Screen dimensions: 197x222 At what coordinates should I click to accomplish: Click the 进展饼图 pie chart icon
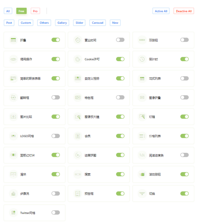(x=78, y=155)
